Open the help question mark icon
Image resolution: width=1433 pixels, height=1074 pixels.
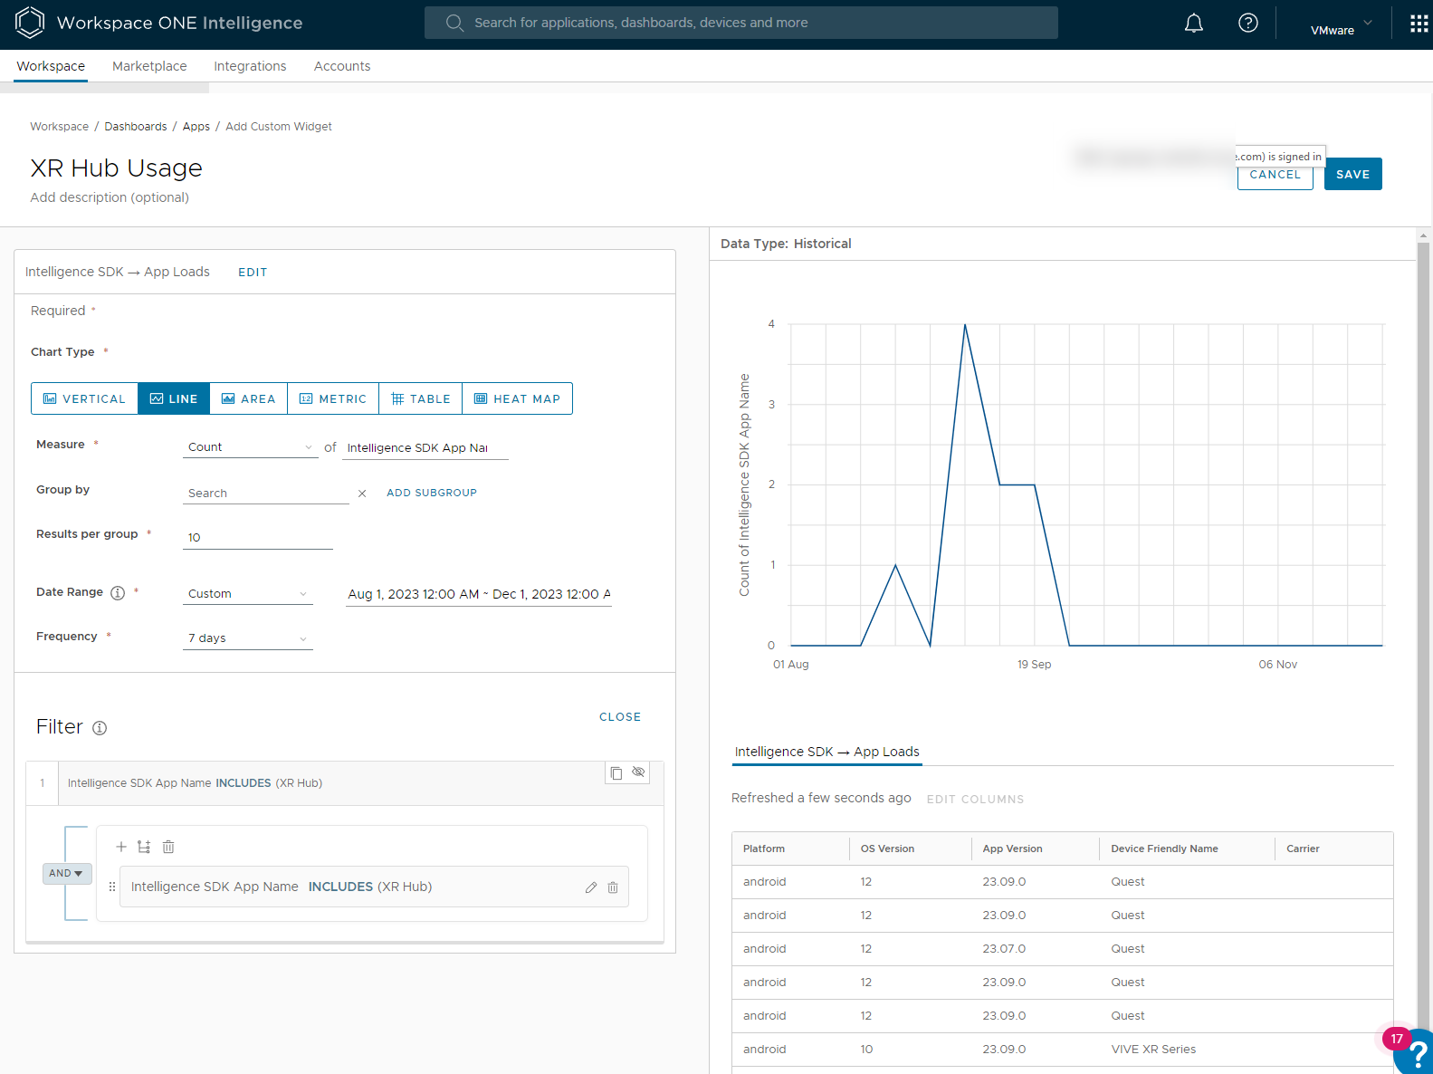pyautogui.click(x=1248, y=24)
